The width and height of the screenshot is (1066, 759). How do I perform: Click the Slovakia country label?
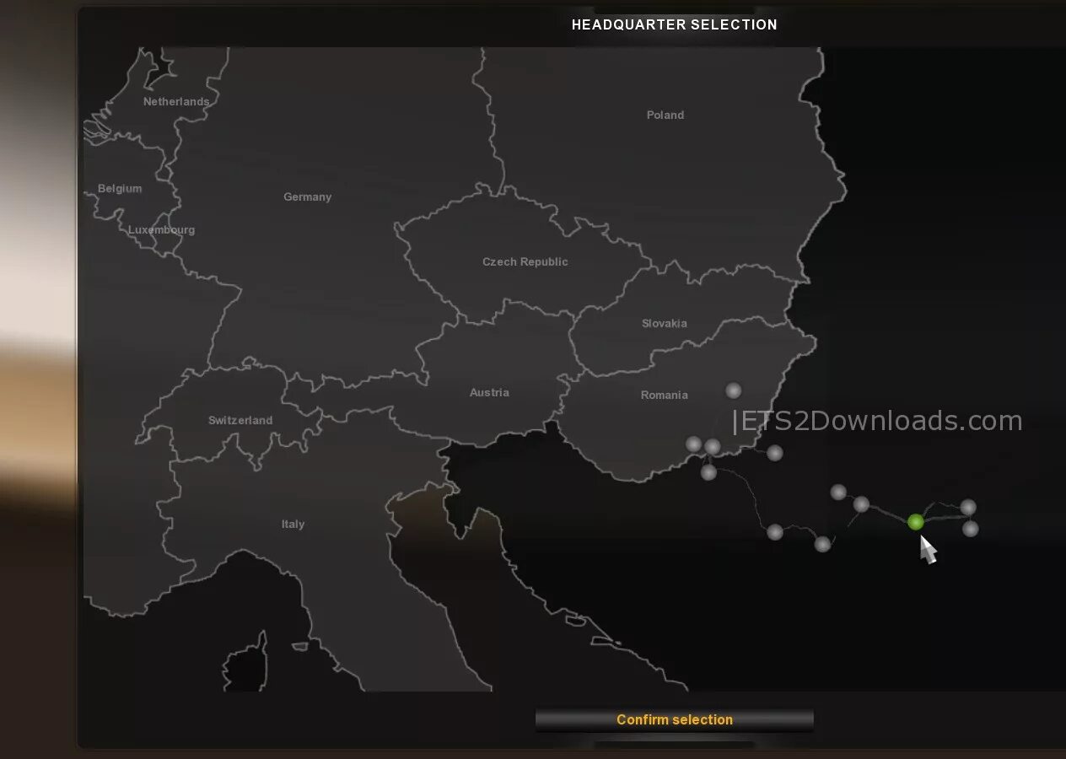pos(665,324)
